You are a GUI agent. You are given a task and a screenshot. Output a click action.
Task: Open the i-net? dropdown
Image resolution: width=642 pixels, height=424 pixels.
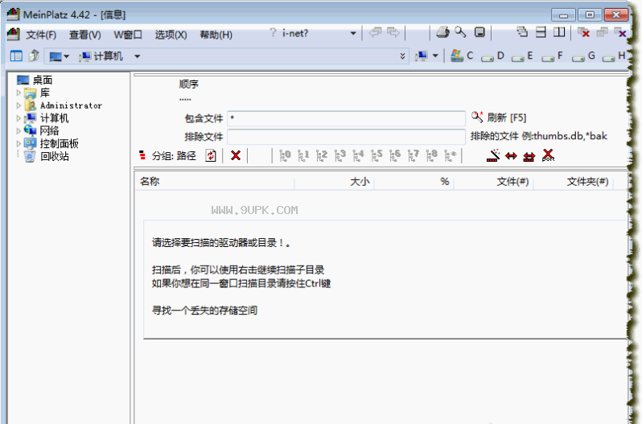coord(353,34)
